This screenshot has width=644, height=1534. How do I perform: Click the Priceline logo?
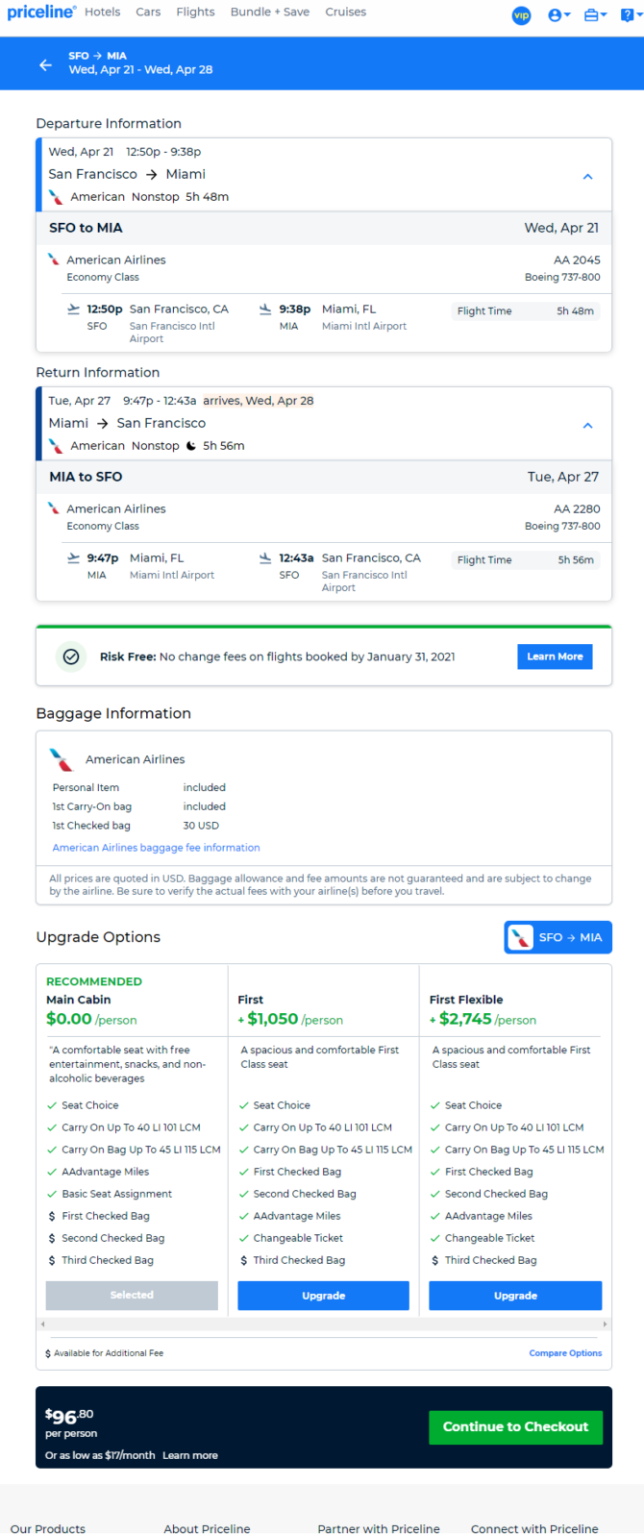click(x=40, y=12)
